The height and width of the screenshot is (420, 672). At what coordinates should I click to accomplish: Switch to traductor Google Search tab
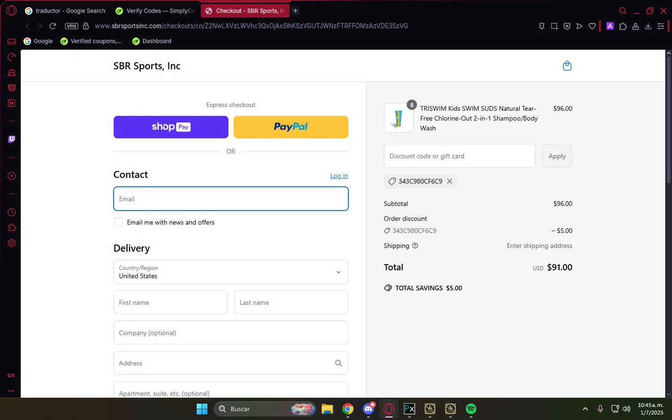coord(65,11)
